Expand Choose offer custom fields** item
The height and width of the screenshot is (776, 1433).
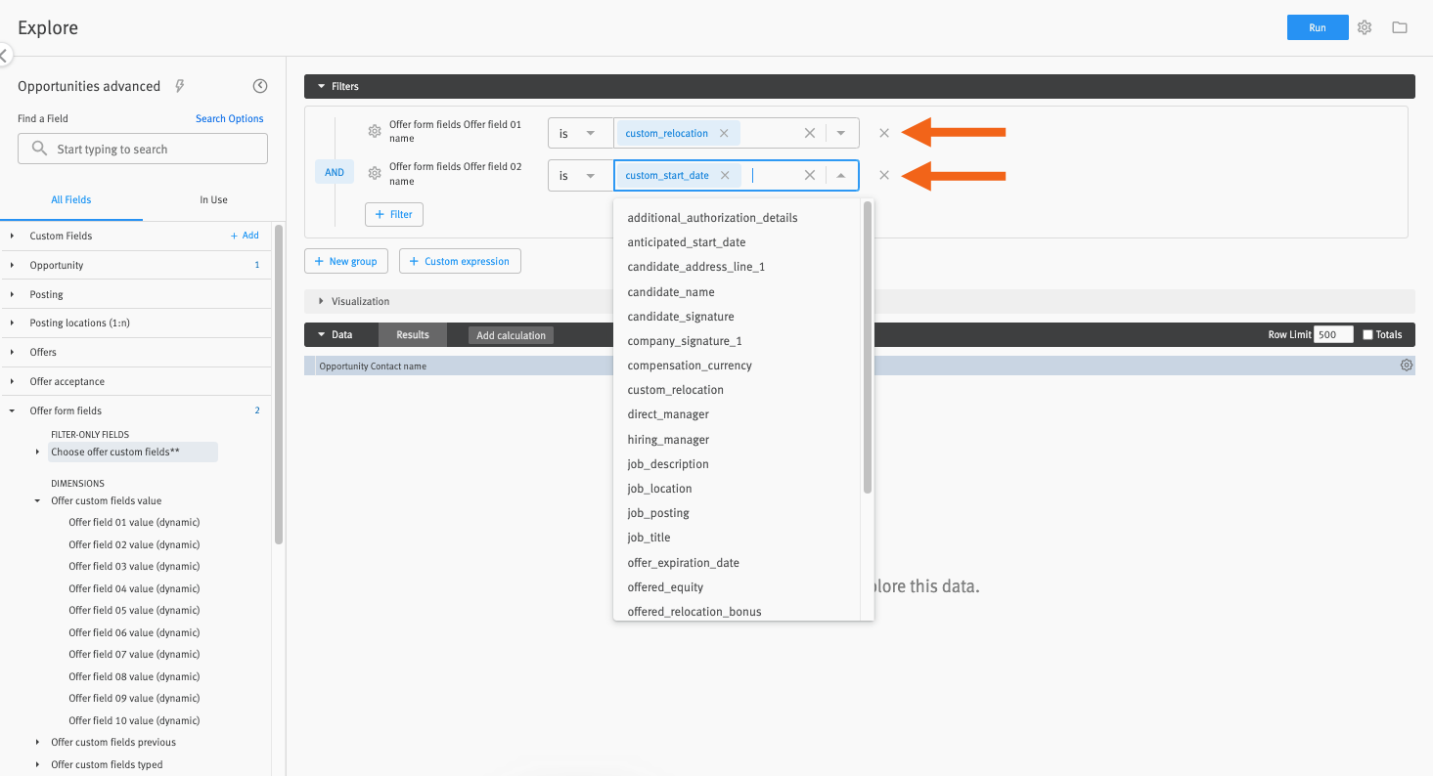pyautogui.click(x=38, y=452)
